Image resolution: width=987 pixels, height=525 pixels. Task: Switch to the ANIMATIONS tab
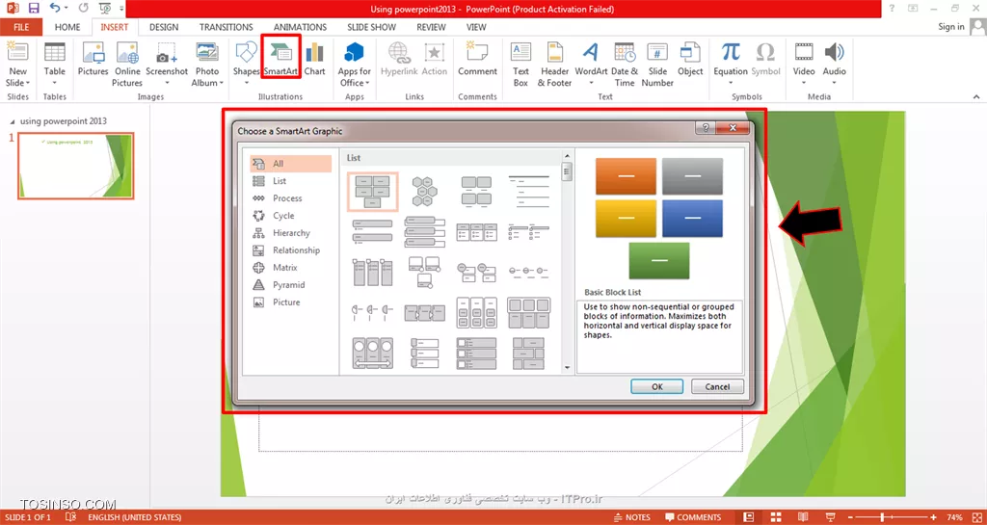[x=301, y=27]
